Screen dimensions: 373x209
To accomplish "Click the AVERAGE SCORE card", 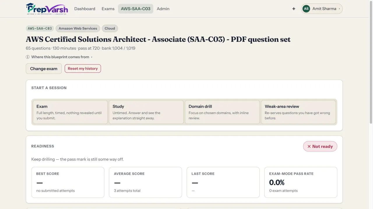I will pyautogui.click(x=145, y=182).
